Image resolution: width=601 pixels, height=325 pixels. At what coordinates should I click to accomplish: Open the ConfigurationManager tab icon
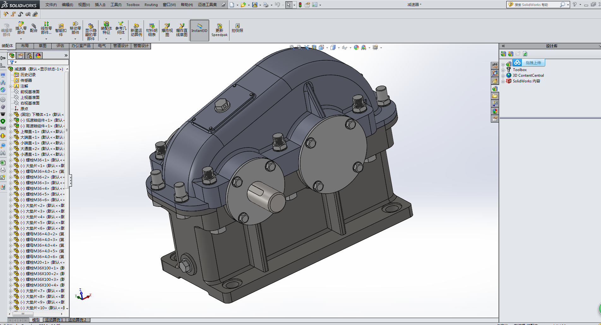29,56
